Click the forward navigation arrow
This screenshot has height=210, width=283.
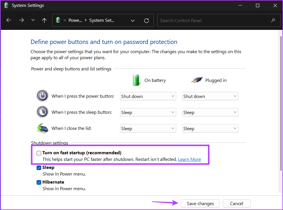click(22, 20)
